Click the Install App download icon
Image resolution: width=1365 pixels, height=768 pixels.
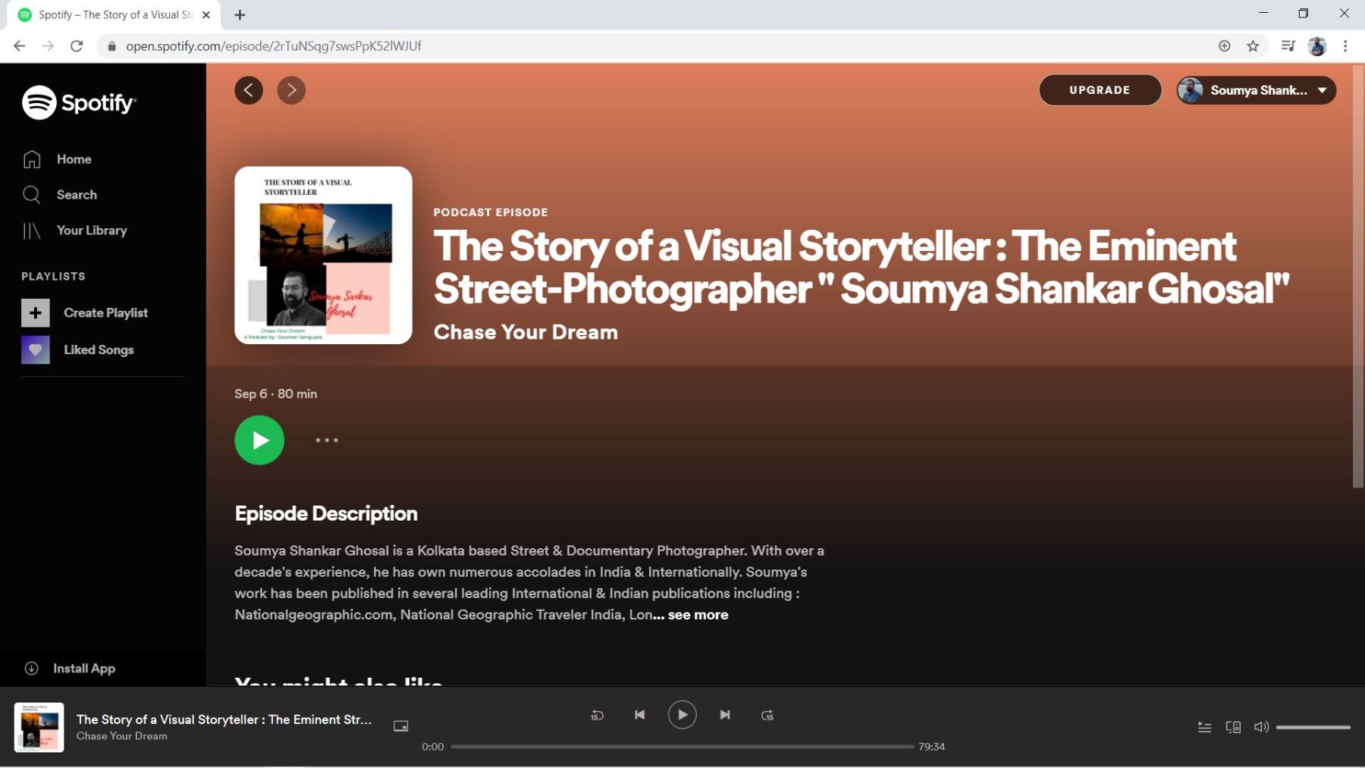point(32,669)
